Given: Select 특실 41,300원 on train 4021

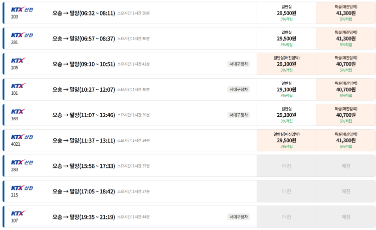Looking at the screenshot, I should (346, 140).
